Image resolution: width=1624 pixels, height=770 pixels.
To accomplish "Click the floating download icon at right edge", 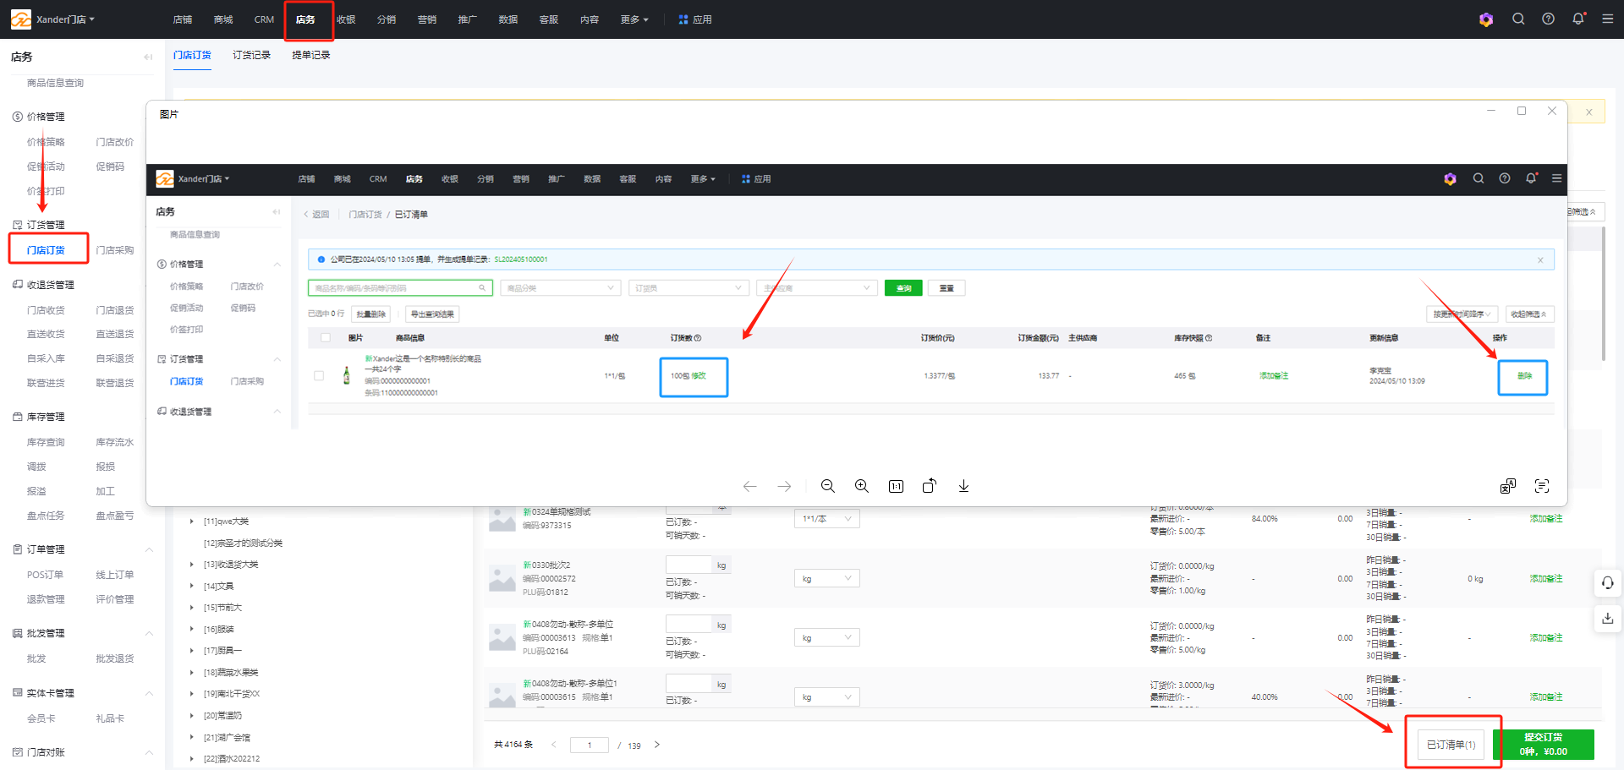I will (1607, 618).
